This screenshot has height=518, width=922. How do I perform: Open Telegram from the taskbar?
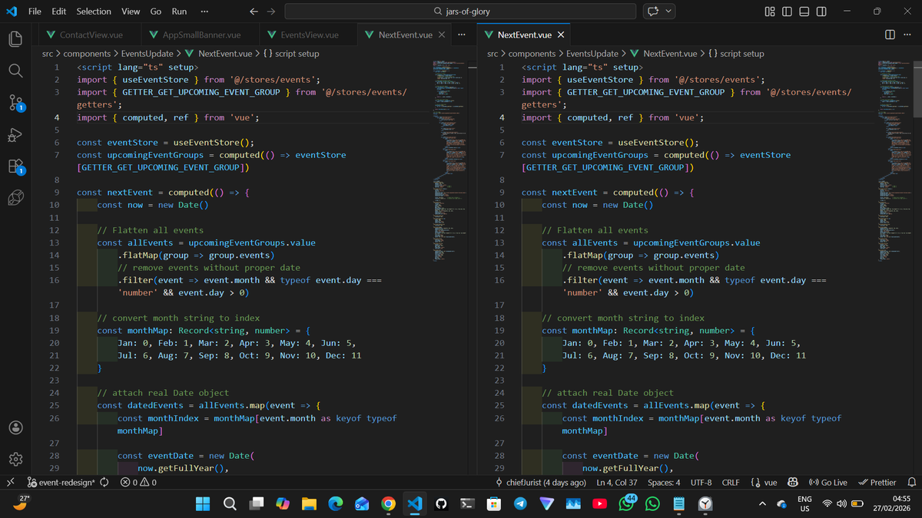point(520,503)
